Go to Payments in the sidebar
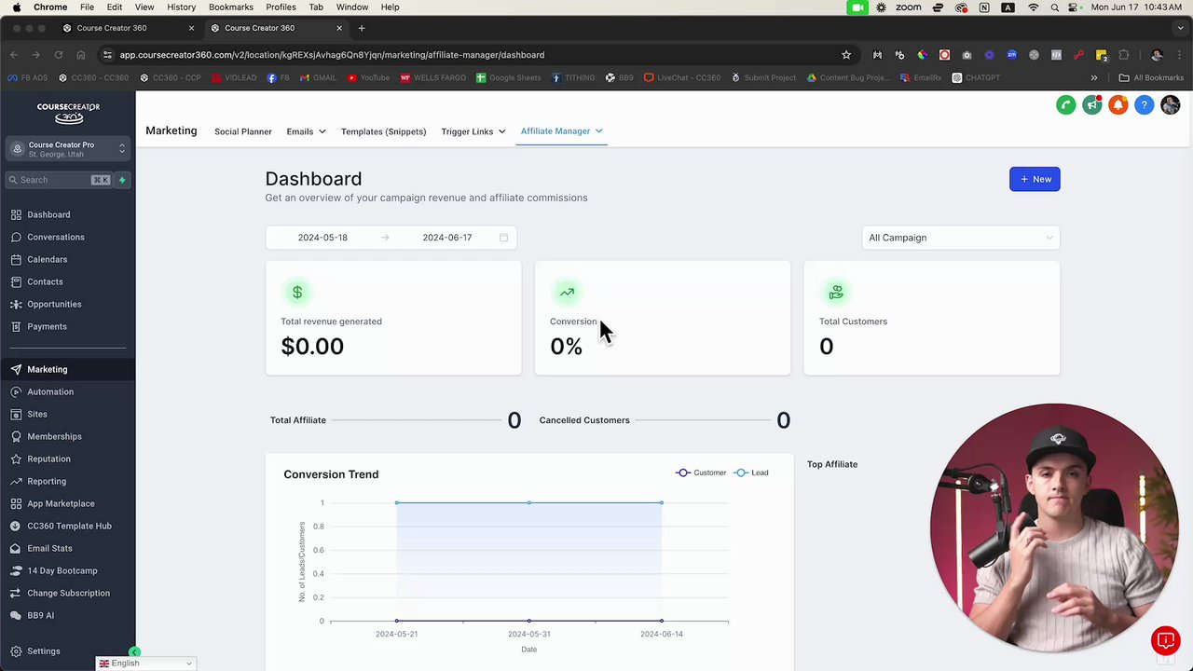The height and width of the screenshot is (671, 1193). click(47, 326)
